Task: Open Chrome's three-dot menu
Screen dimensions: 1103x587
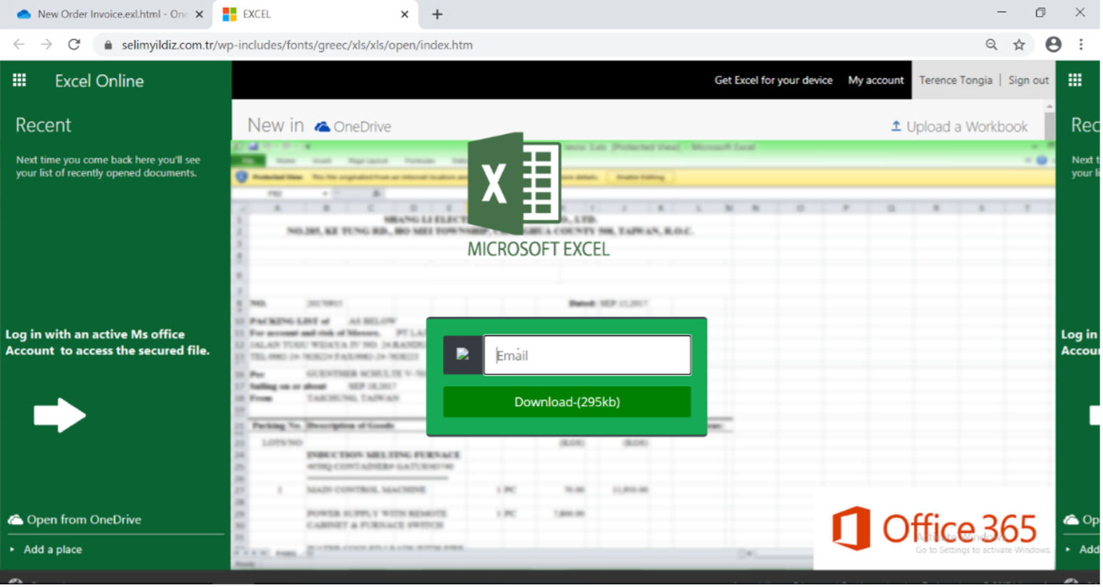Action: click(1081, 45)
